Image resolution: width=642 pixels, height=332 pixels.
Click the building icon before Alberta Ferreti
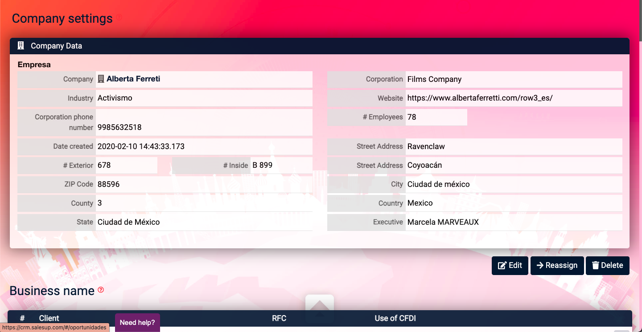pyautogui.click(x=101, y=79)
